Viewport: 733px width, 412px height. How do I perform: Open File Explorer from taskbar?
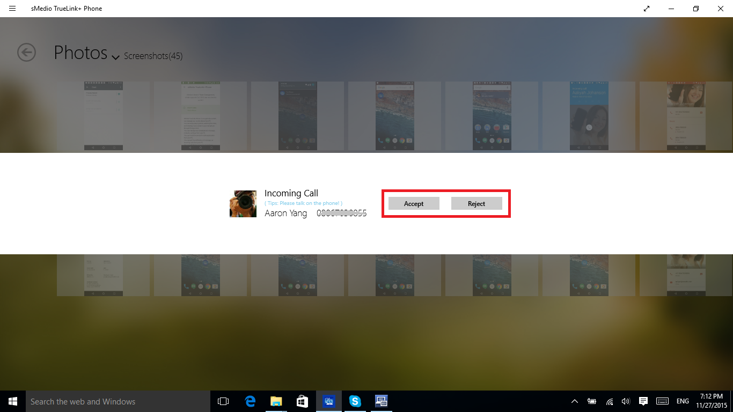[x=276, y=401]
